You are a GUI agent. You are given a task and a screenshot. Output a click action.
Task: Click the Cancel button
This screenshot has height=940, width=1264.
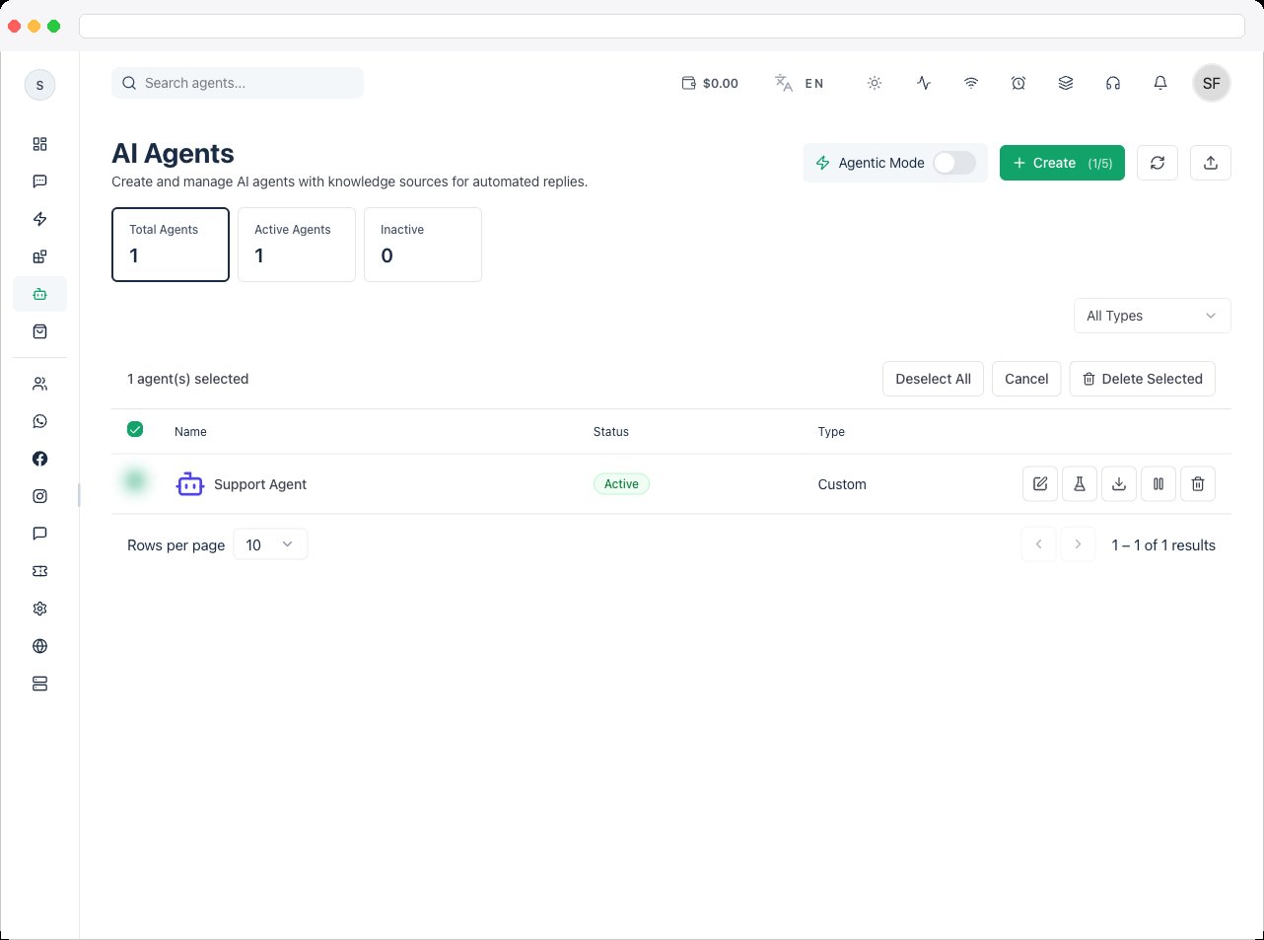1026,379
